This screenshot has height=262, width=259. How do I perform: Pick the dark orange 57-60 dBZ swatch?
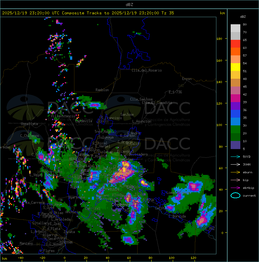(235, 51)
